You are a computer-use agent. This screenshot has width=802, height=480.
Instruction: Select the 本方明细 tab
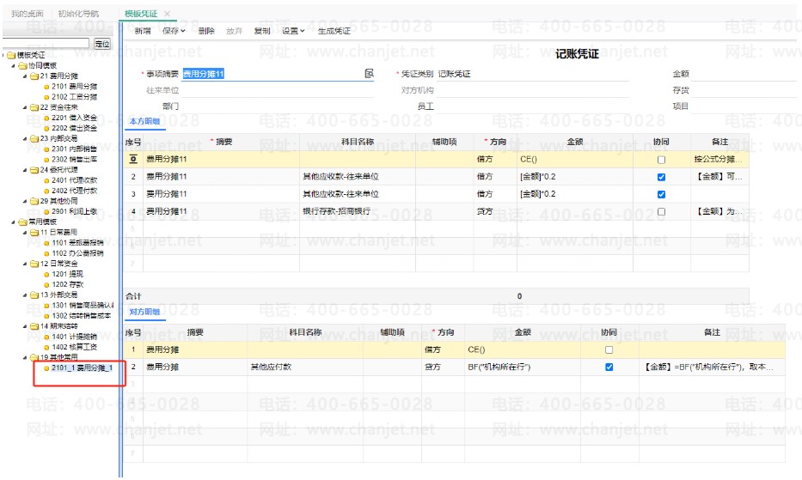(144, 122)
